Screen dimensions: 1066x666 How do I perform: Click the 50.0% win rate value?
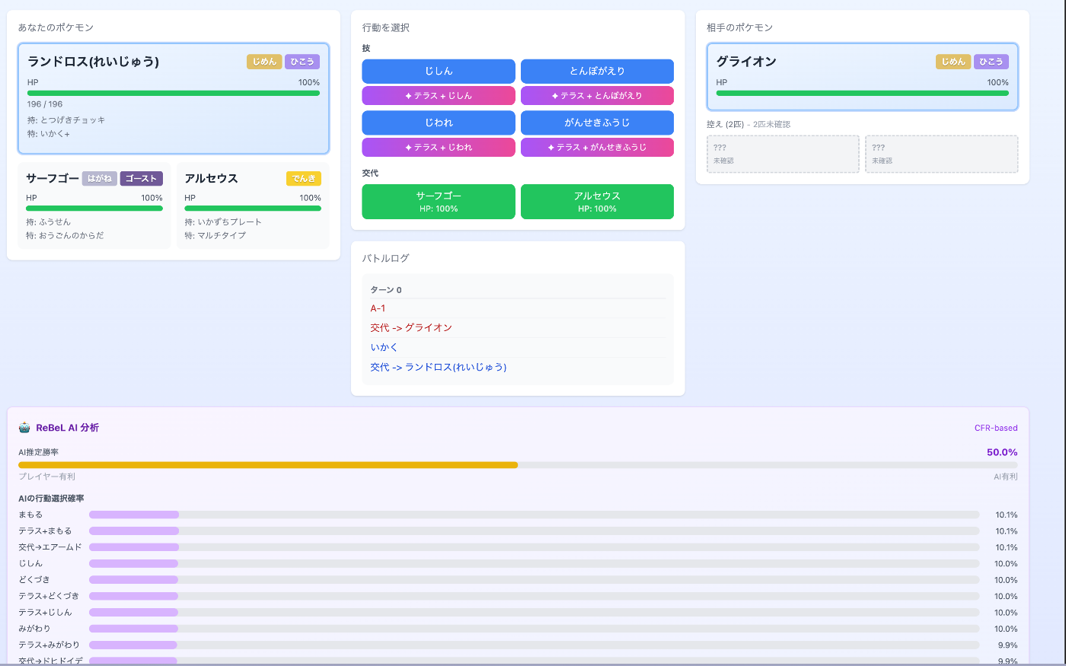(1002, 452)
